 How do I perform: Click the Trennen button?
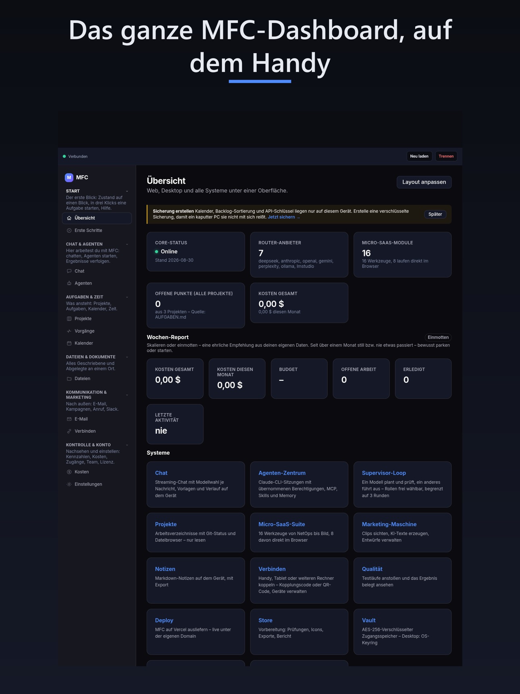446,156
